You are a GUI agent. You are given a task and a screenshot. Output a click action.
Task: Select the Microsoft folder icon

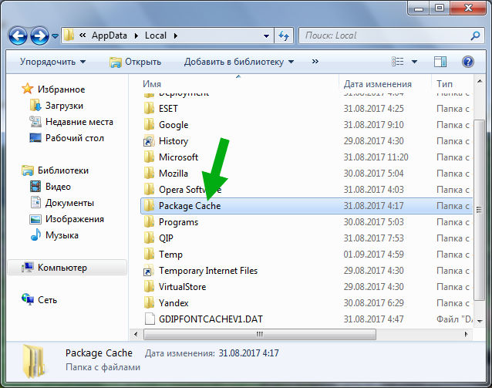[149, 157]
